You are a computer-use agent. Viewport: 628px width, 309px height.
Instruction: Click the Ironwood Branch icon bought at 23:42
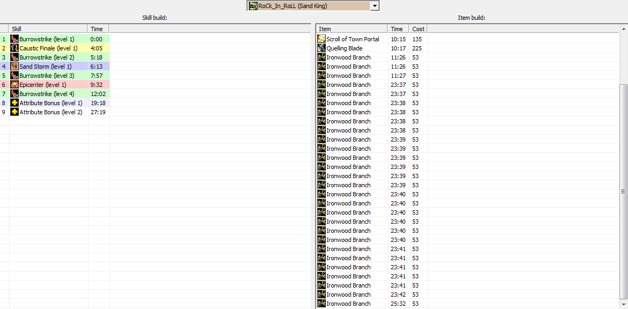coord(322,295)
